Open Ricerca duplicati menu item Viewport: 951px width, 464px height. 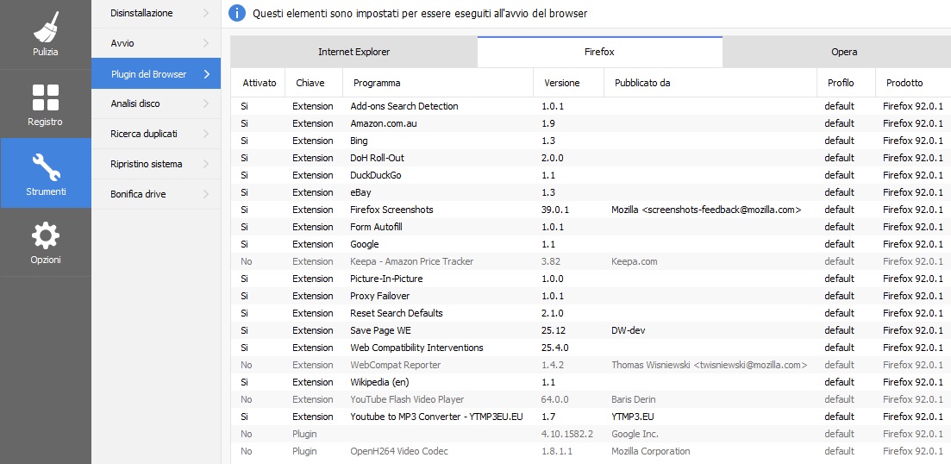[x=156, y=134]
